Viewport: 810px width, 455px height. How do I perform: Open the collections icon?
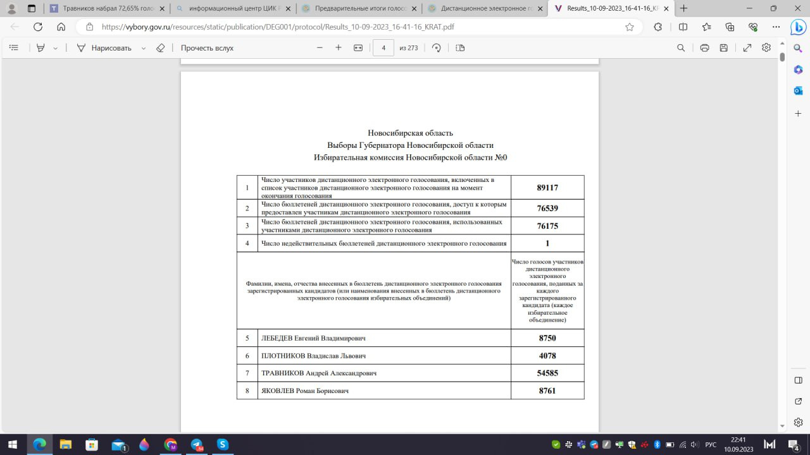pyautogui.click(x=730, y=27)
